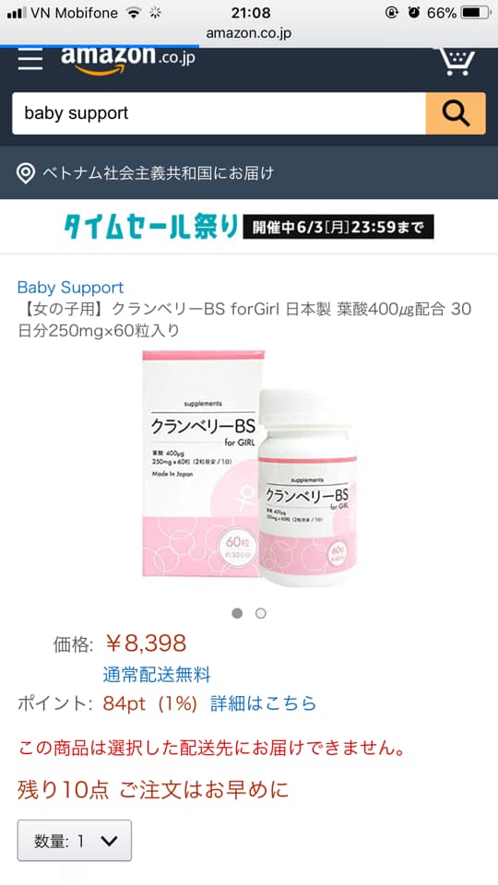Open the Baby Support brand link
Screen dimensions: 498x885
pos(71,288)
